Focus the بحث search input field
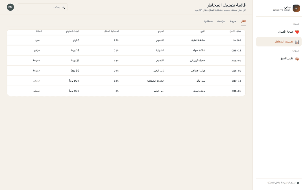Viewport: 305px width, 190px height. point(42,7)
